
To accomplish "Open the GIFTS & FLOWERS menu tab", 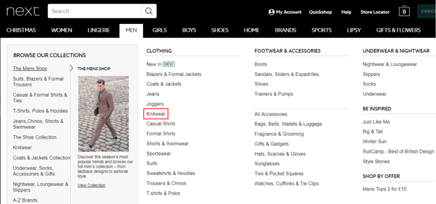I will click(x=398, y=30).
